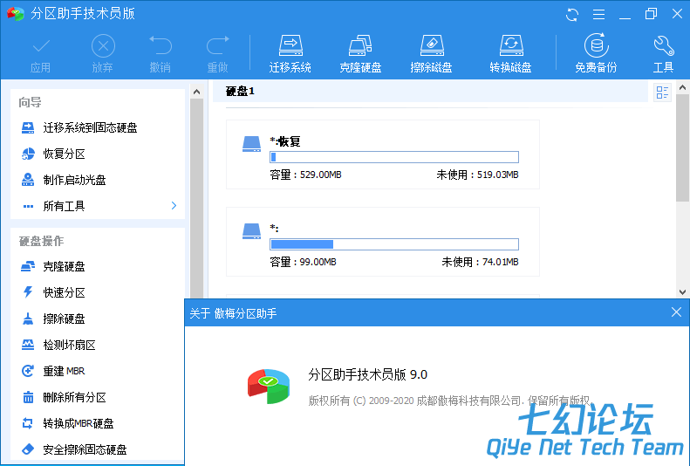Screen dimensions: 690x466
Task: Open the hamburger menu in title bar
Action: [598, 15]
